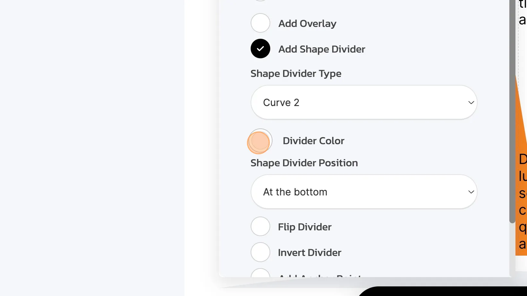
Task: Open the Divider Color picker swatch
Action: (259, 141)
